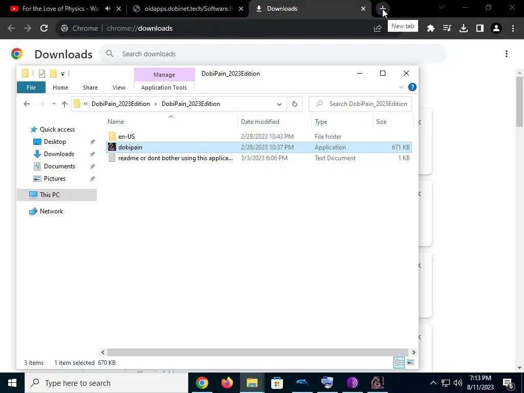This screenshot has height=393, width=524.
Task: Click the Chrome share page icon
Action: 378,29
